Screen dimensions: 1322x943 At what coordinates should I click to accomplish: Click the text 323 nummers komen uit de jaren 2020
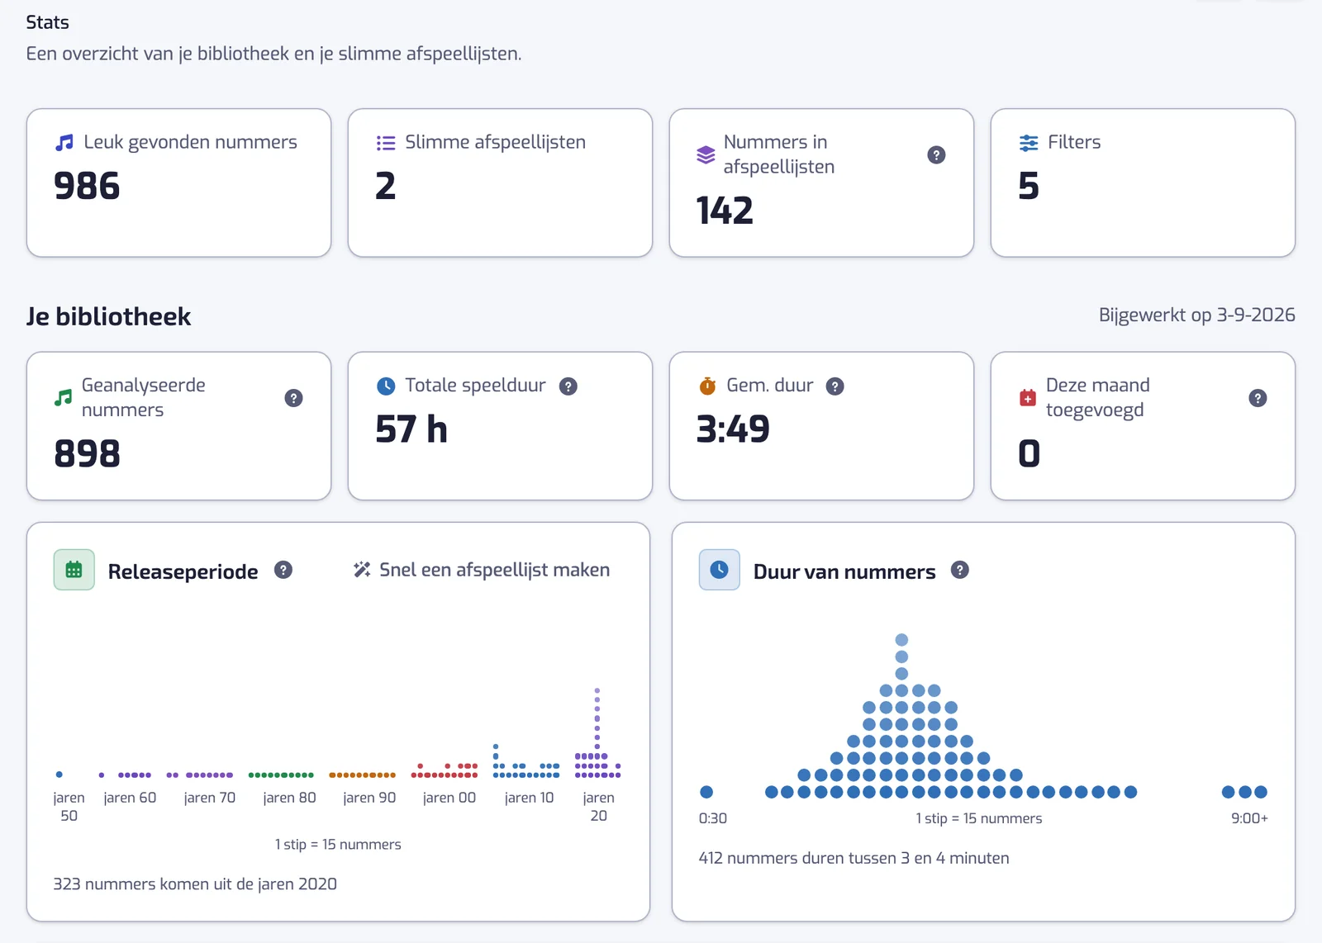coord(195,884)
